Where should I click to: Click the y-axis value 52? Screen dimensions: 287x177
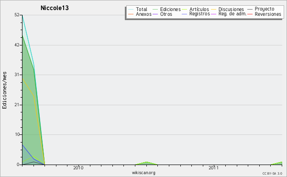(x=17, y=15)
